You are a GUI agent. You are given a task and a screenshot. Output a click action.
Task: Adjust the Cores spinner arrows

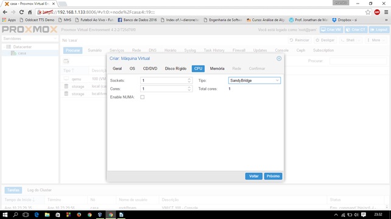tap(189, 89)
